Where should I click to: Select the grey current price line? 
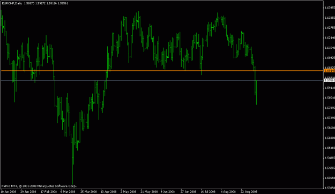click(162, 80)
